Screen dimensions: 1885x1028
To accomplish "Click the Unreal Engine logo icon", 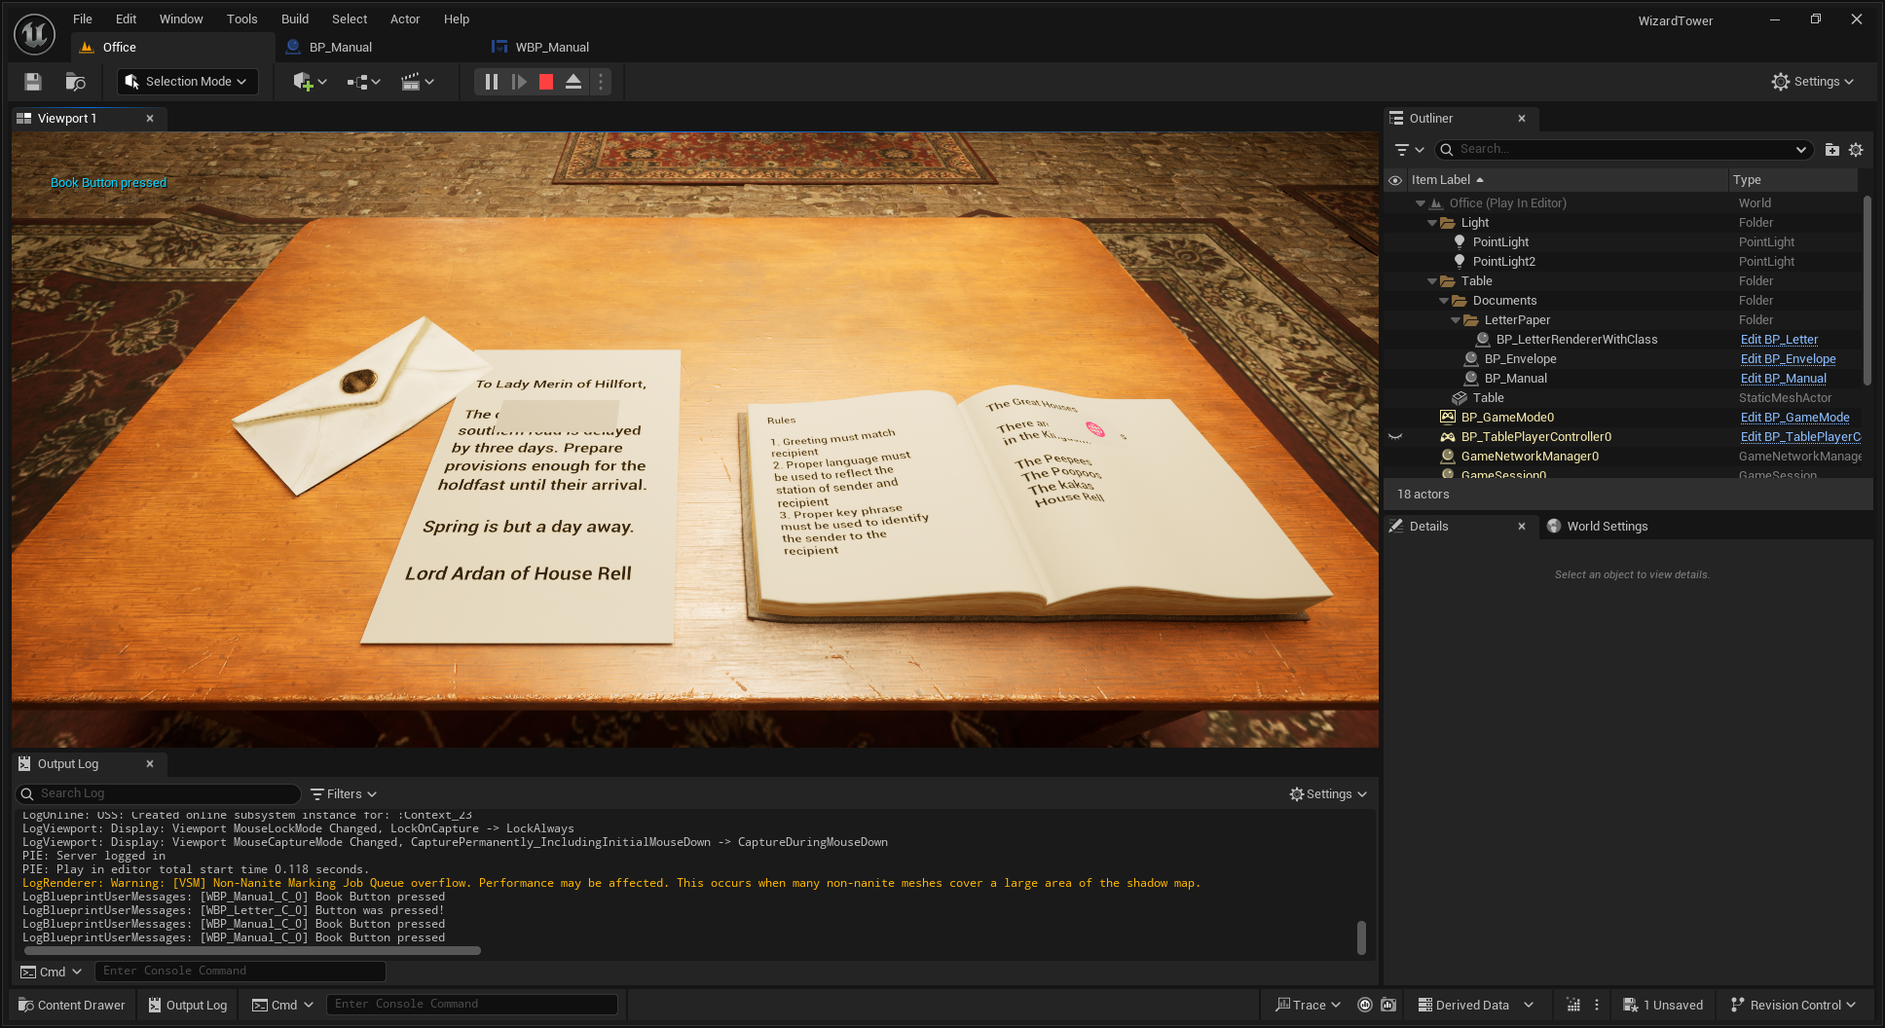I will pyautogui.click(x=34, y=34).
